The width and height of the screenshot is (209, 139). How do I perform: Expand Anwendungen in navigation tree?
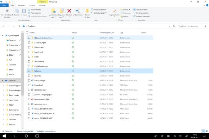coord(4,90)
